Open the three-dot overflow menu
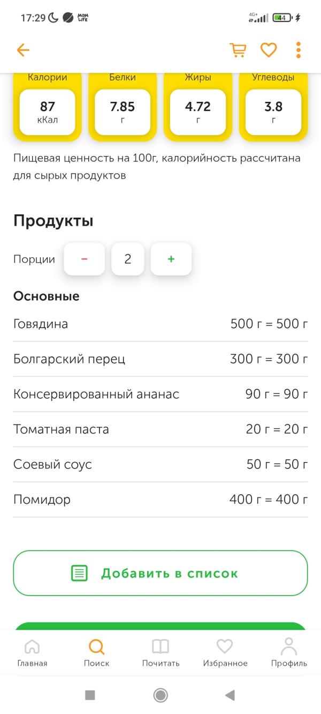The width and height of the screenshot is (321, 714). pos(298,50)
